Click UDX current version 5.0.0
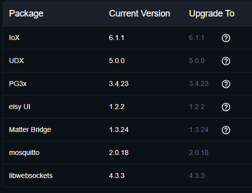The height and width of the screenshot is (193, 252). (116, 60)
